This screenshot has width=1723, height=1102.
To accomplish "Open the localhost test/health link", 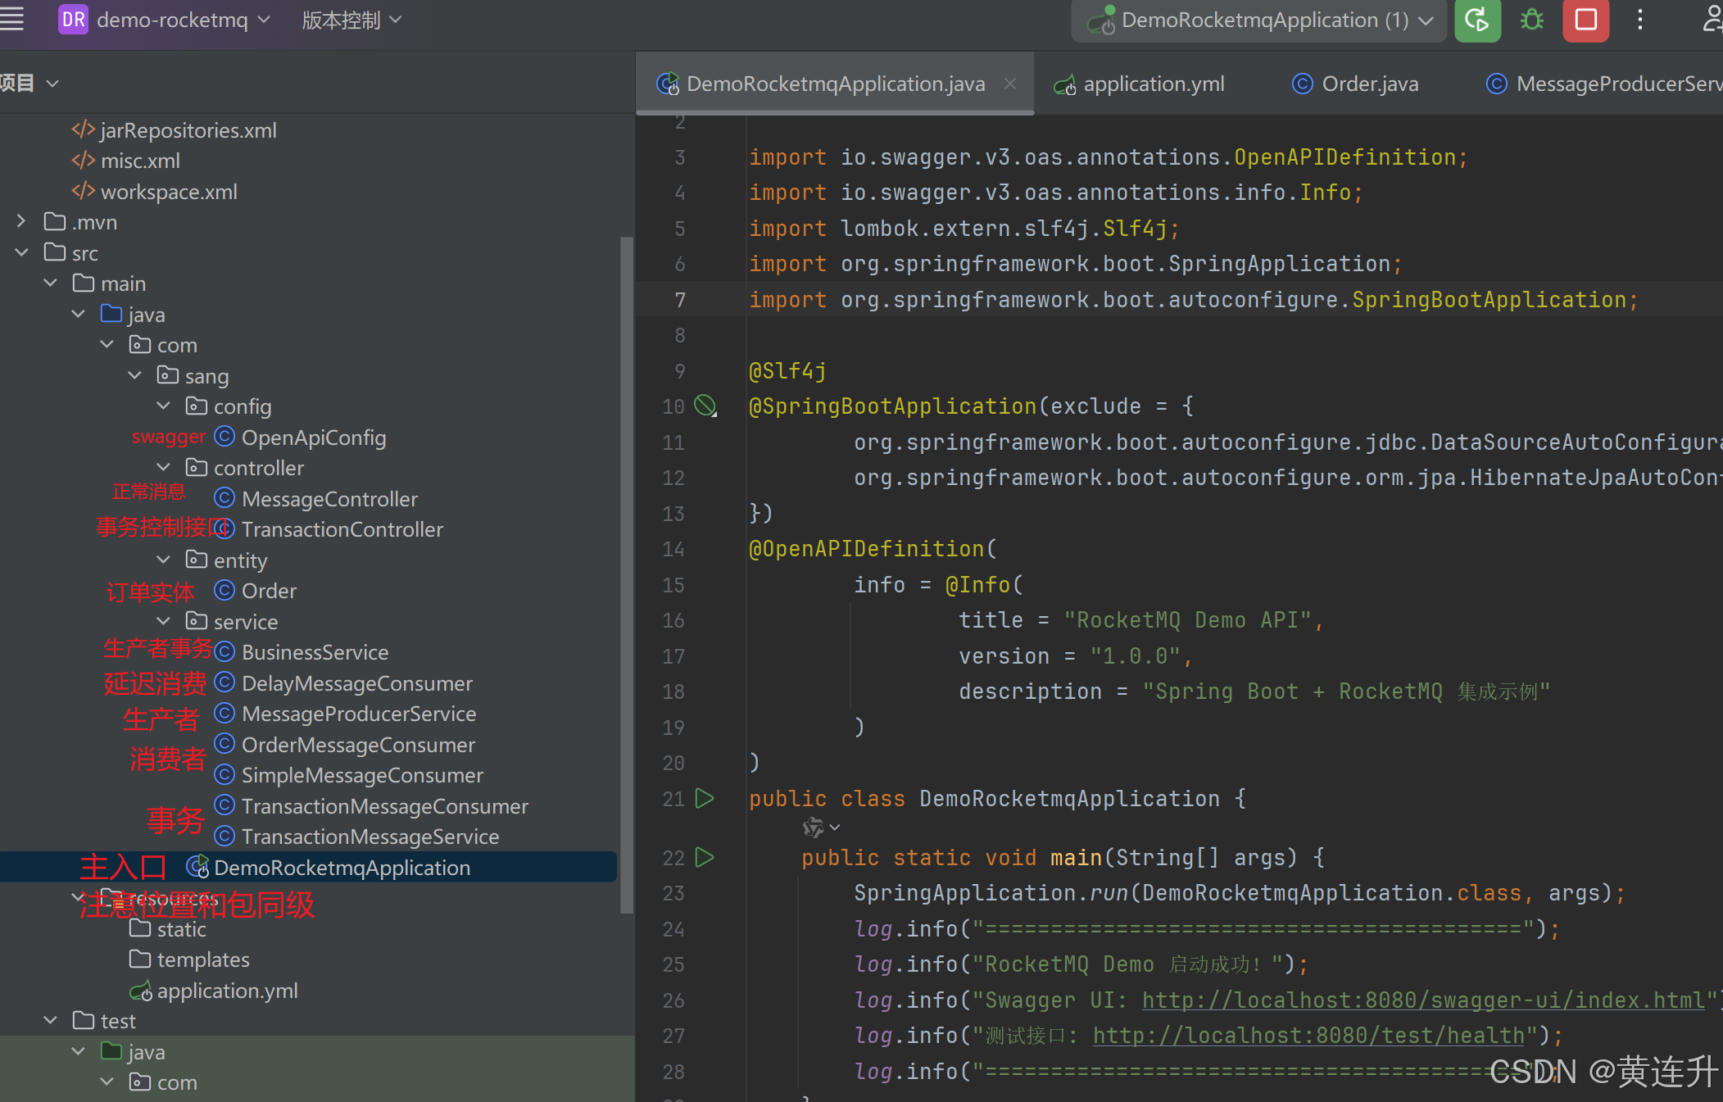I will 1308,1036.
